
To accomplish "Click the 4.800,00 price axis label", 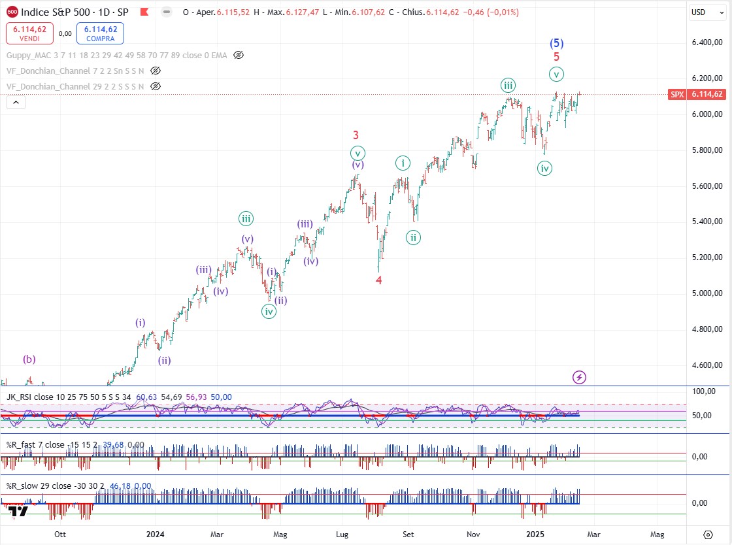I will click(x=707, y=329).
